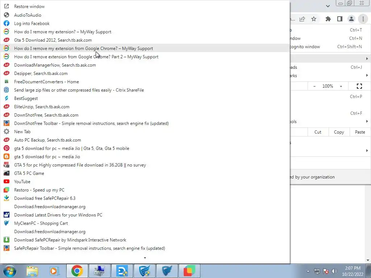
Task: Open DownShotFree, Search.tb.ask.com
Action: point(145,115)
